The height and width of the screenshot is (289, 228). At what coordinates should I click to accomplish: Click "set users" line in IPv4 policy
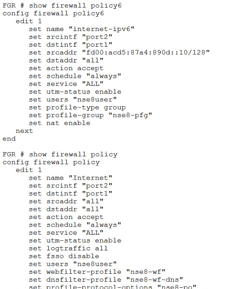point(73,264)
